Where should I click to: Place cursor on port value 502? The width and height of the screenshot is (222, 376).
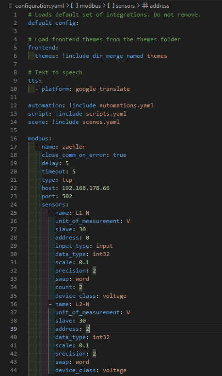tap(67, 196)
